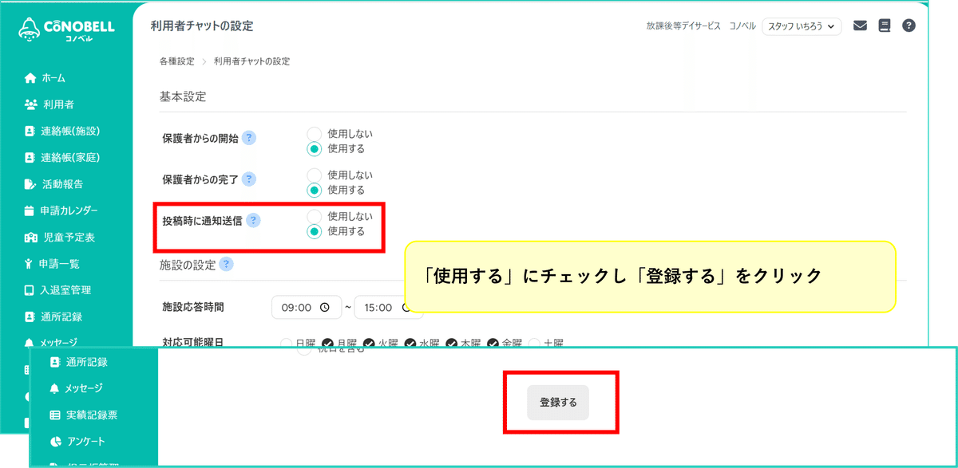Select 使用する for 投稿時に通知送信
Viewport: 958px width, 468px height.
[315, 231]
